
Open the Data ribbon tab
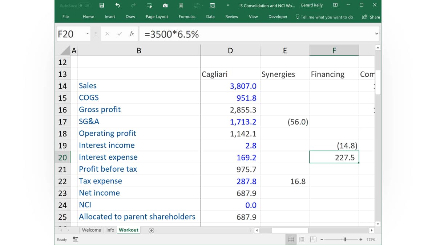pyautogui.click(x=210, y=17)
